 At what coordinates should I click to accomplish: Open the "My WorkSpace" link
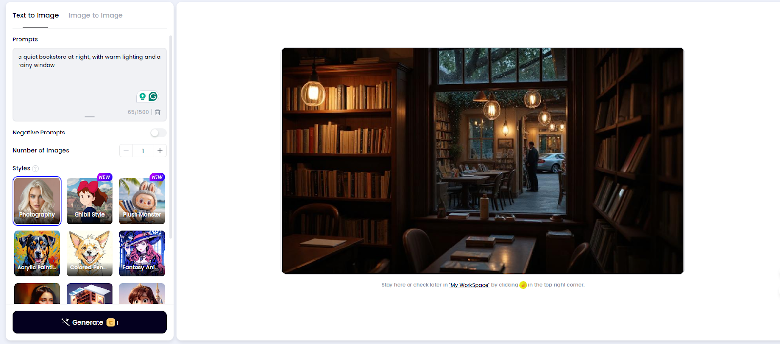(469, 285)
